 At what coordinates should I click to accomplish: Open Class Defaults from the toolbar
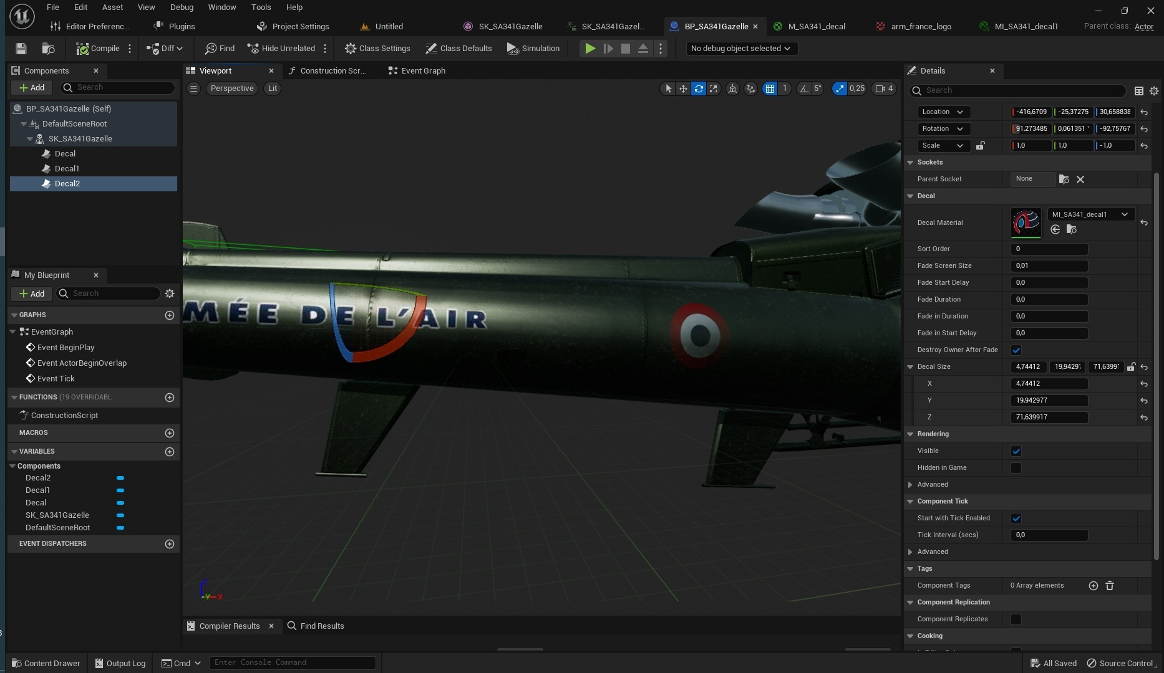458,49
